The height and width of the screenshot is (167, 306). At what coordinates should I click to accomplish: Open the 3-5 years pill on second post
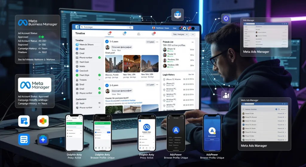[x=150, y=85]
